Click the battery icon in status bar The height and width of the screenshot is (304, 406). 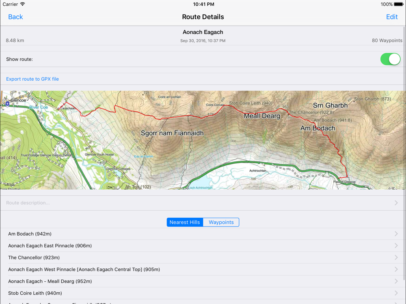(399, 4)
